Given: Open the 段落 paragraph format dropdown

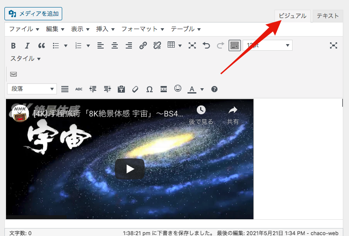Looking at the screenshot, I should [x=32, y=89].
